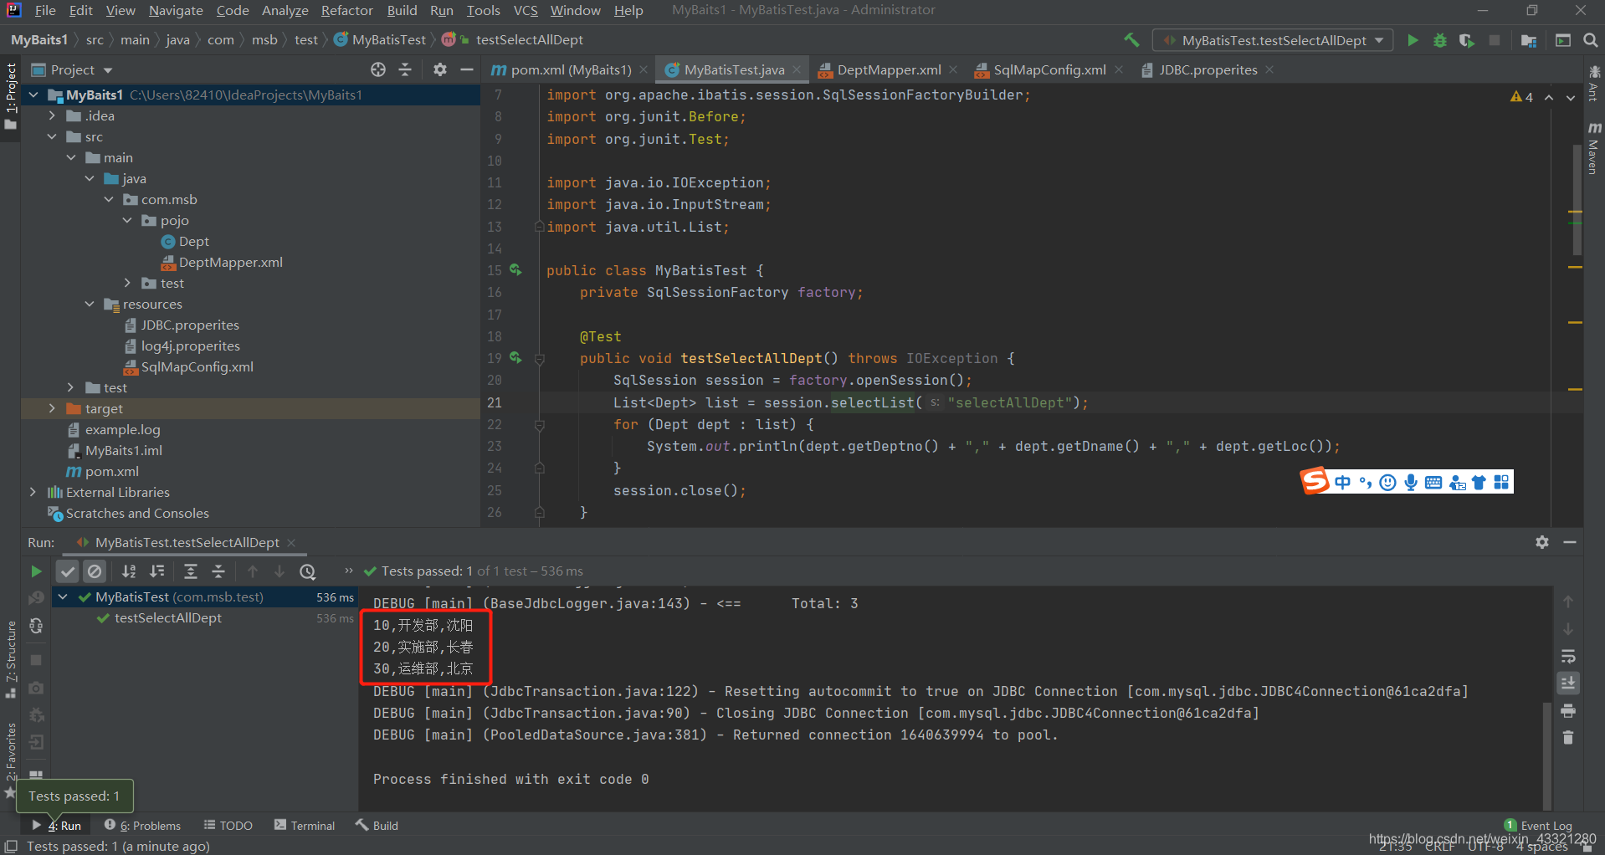Open Run panel settings gear
The height and width of the screenshot is (855, 1605).
tap(1542, 542)
